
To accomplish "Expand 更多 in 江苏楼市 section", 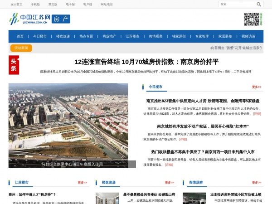I will click(82, 182).
